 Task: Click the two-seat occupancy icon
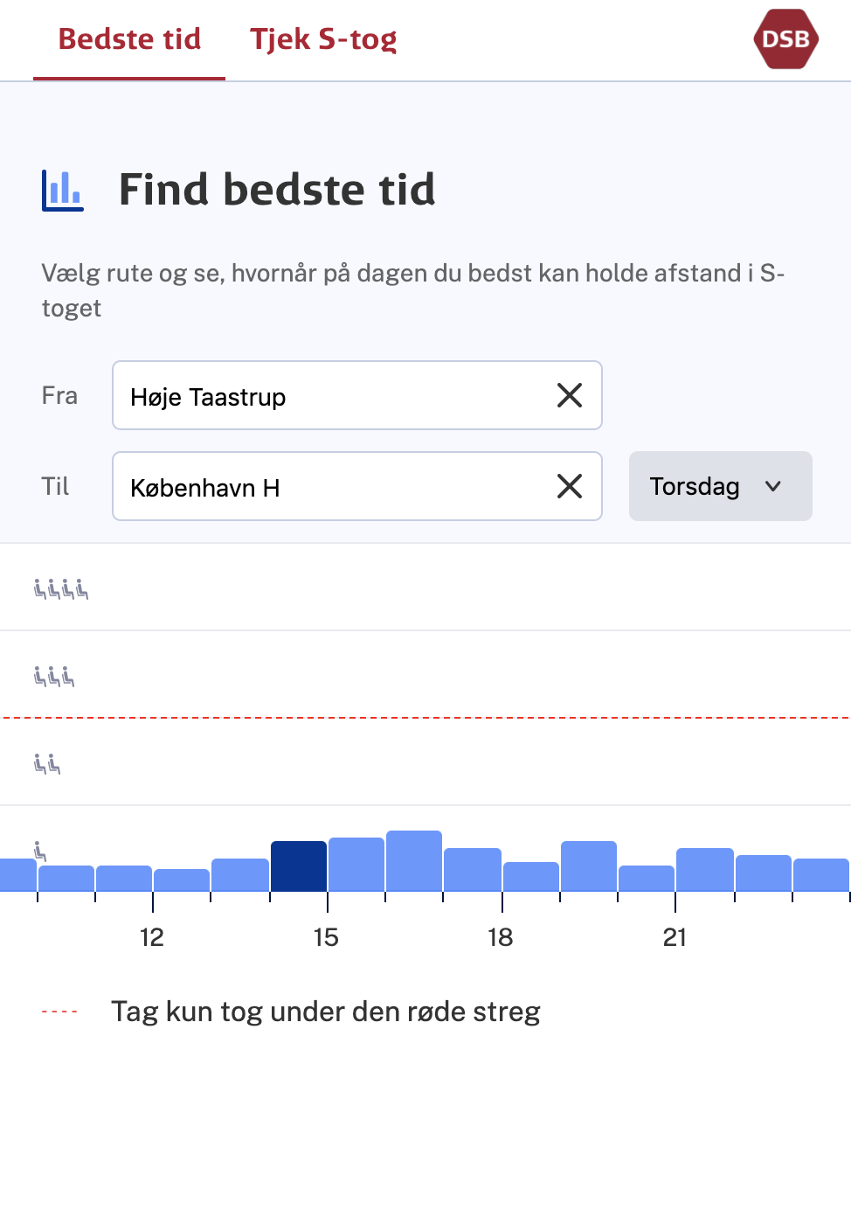(47, 764)
